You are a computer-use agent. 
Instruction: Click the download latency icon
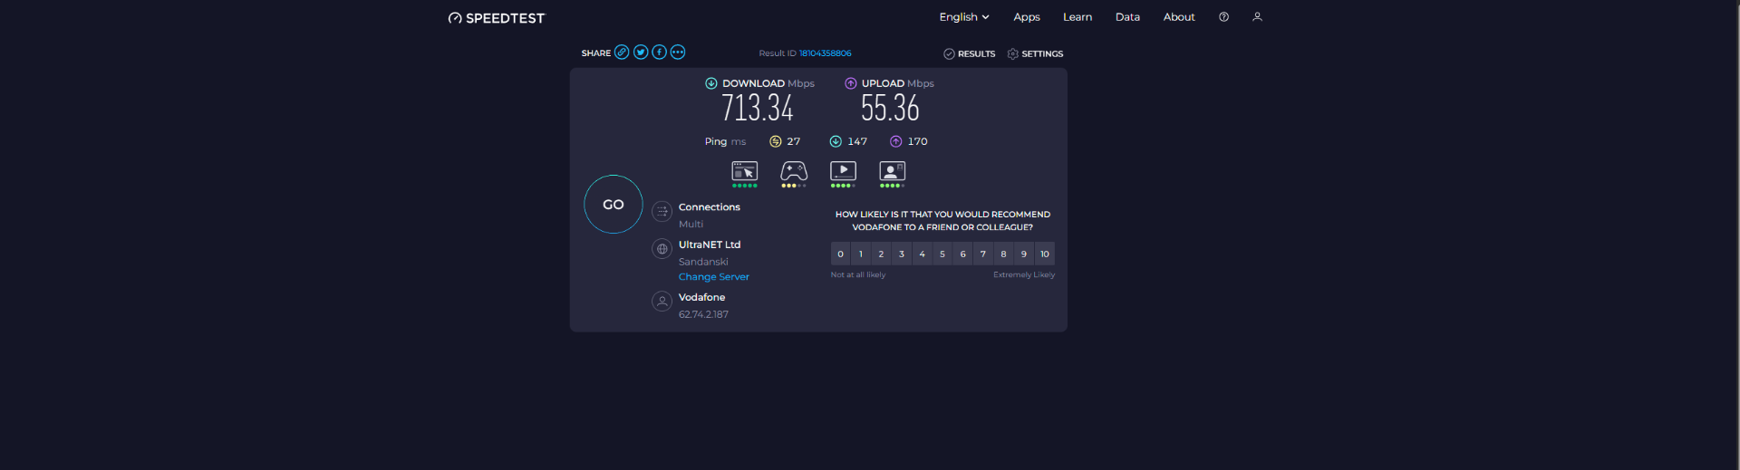(836, 141)
